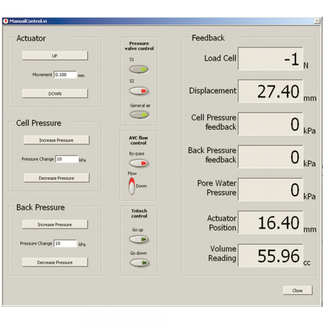Click the Load Cell readout display
324x324 pixels.
(270, 59)
